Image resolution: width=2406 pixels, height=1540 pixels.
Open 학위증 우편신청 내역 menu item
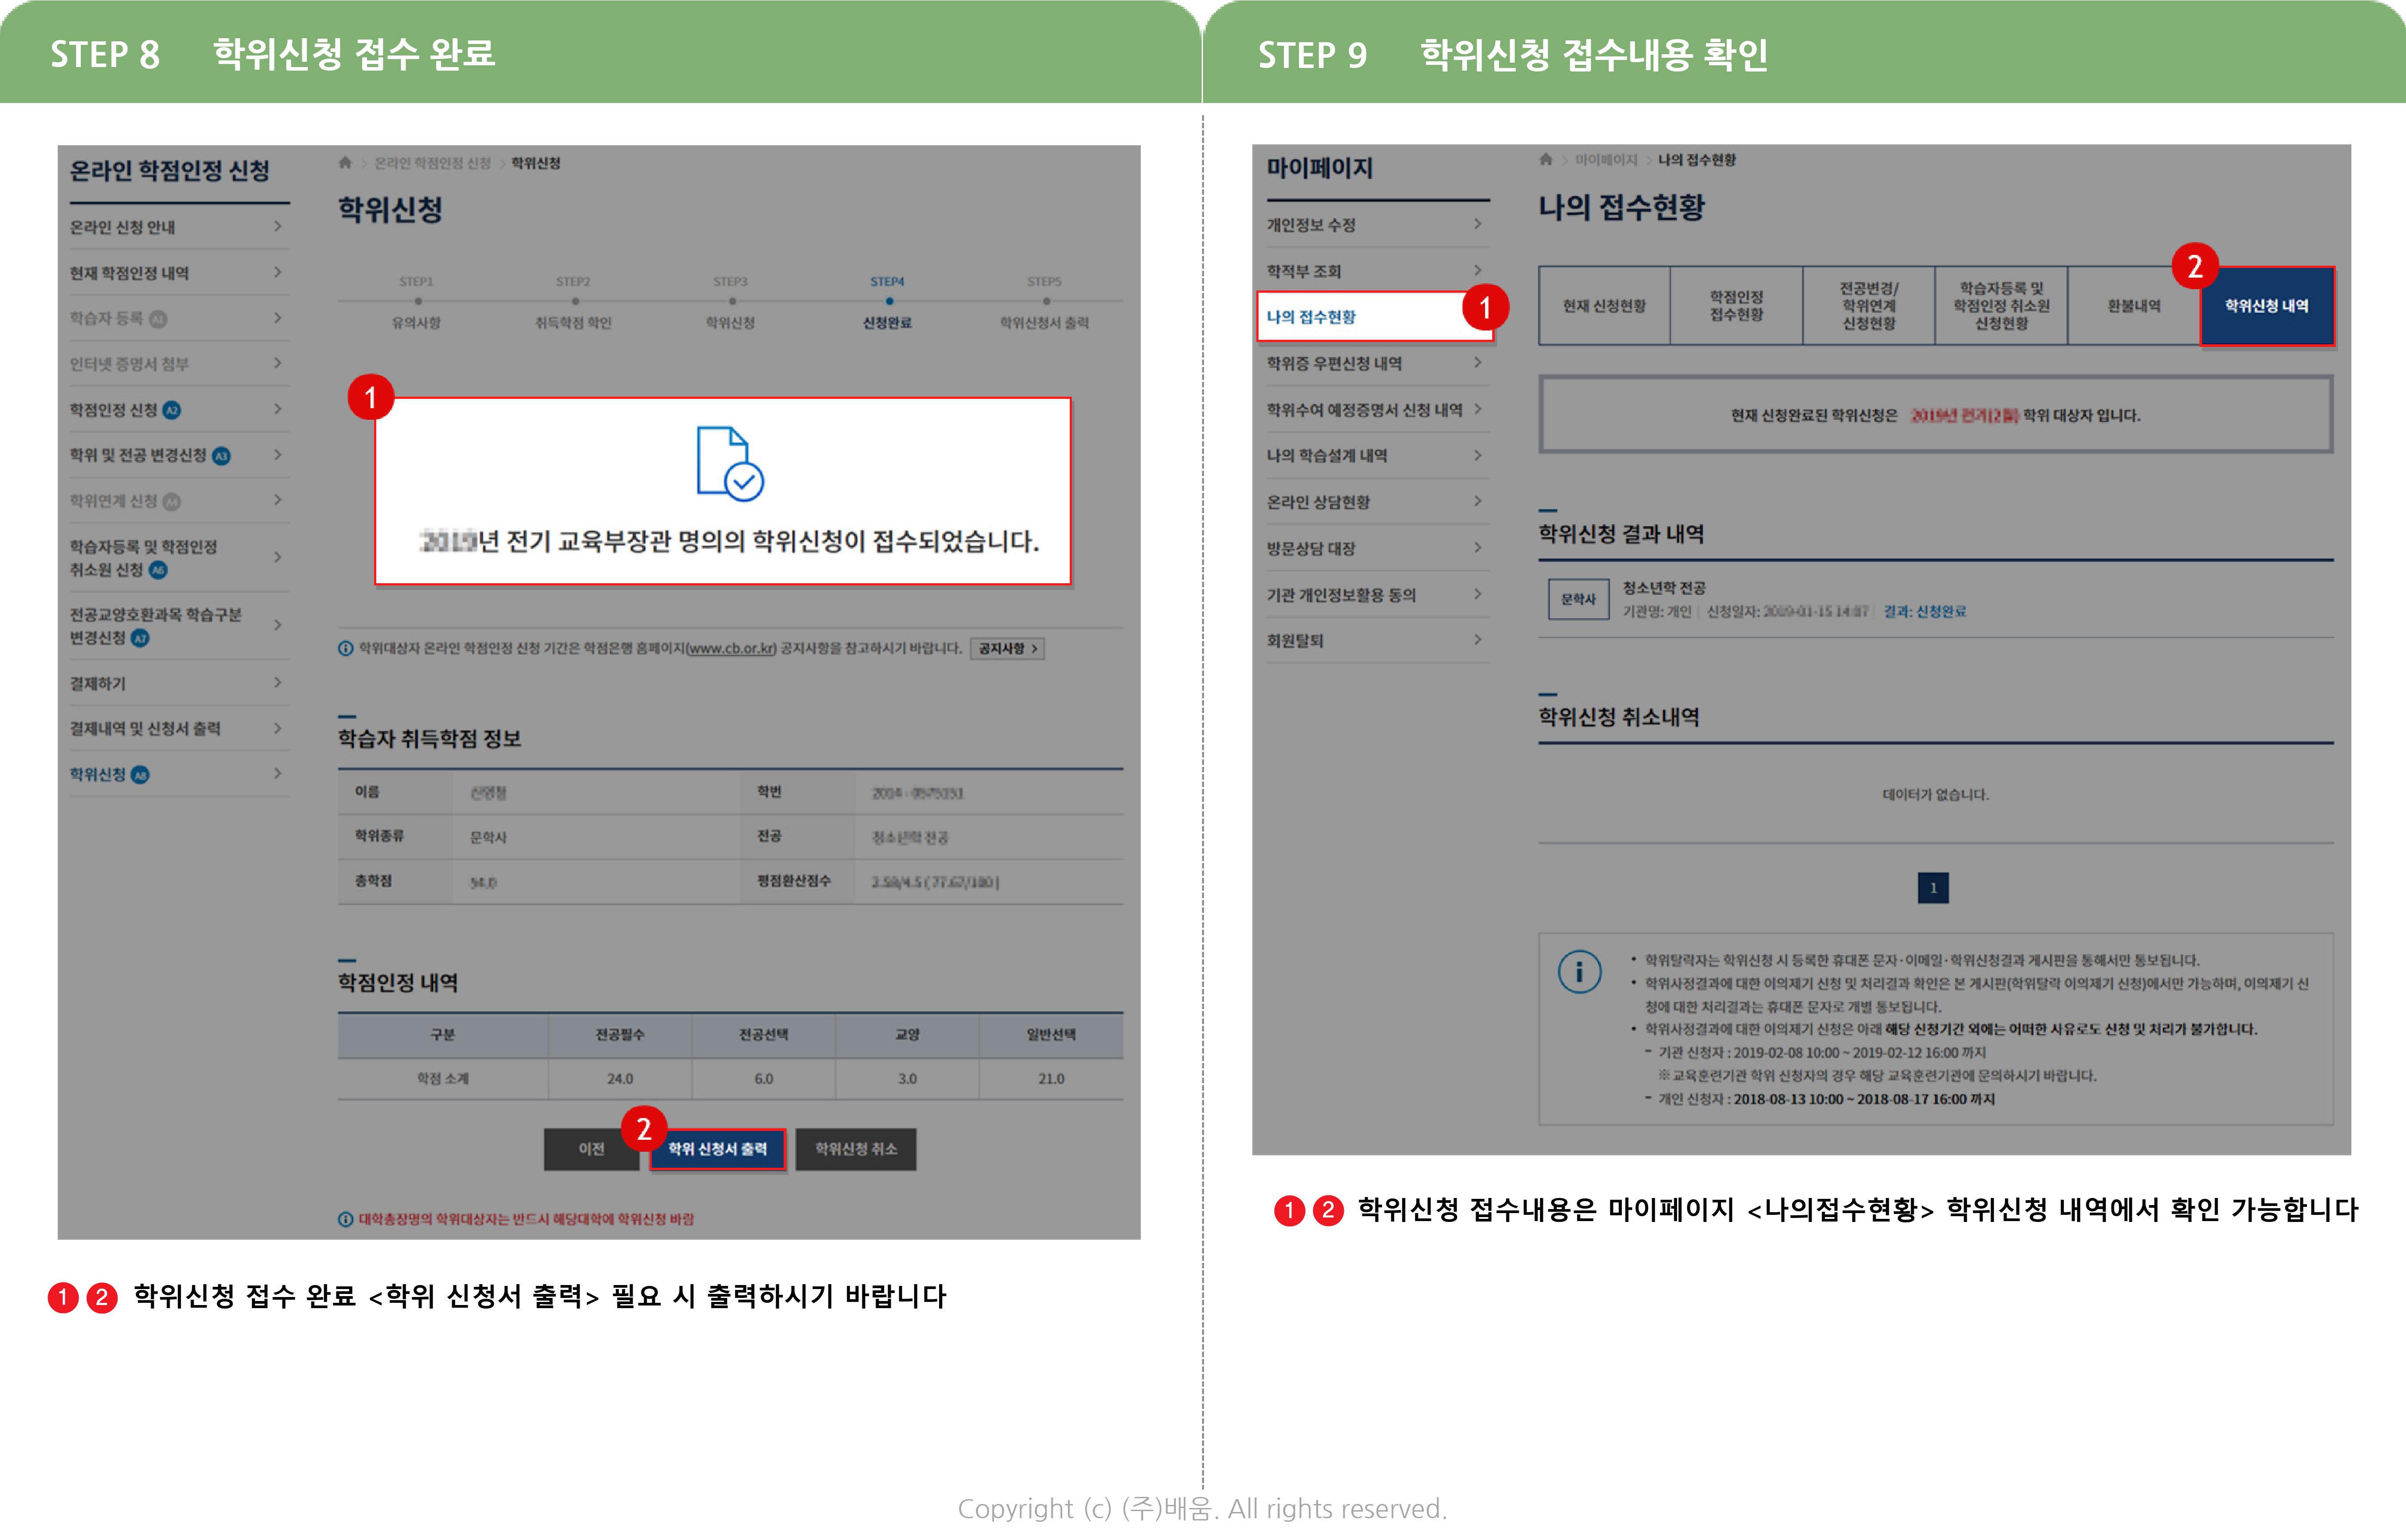pos(1377,363)
